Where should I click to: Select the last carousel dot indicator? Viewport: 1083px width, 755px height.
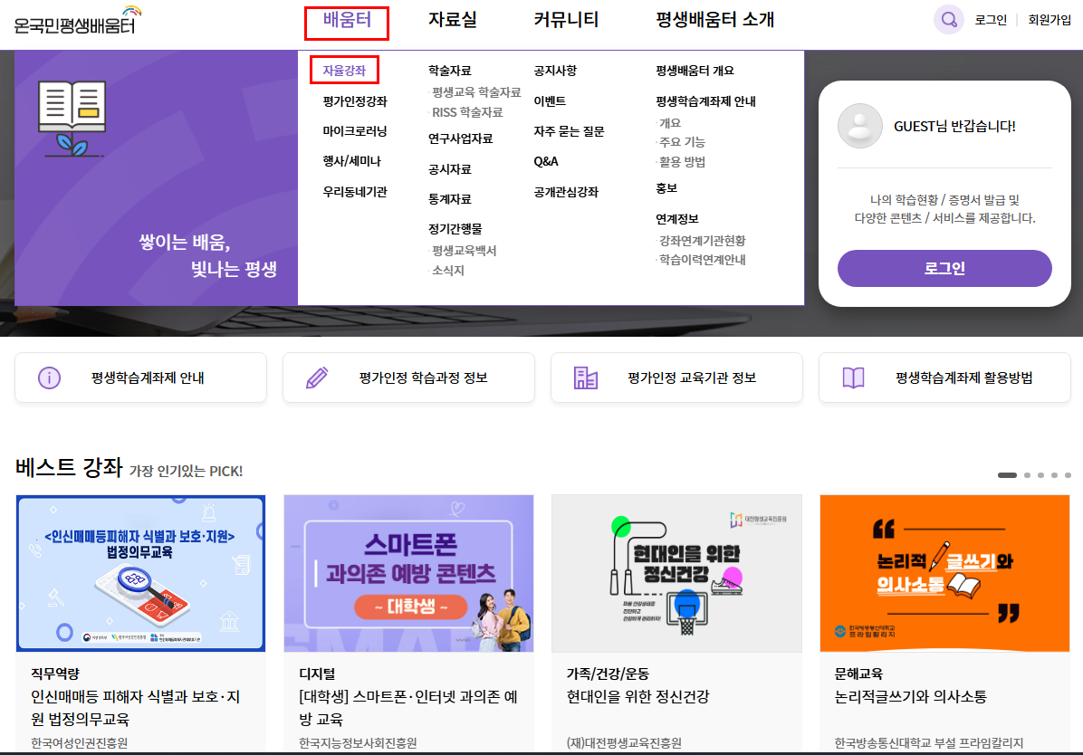1068,475
